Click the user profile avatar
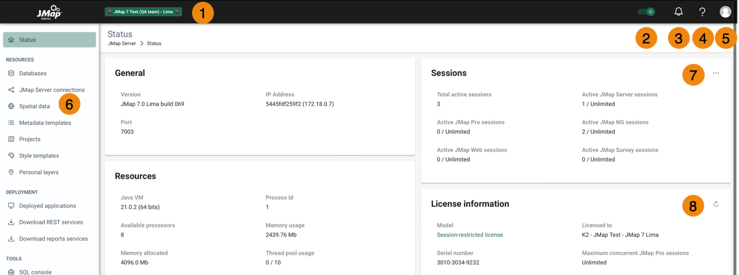Image resolution: width=739 pixels, height=275 pixels. (725, 12)
